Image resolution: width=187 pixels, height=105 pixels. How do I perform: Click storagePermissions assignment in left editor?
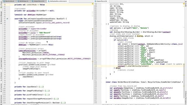pyautogui.click(x=27, y=59)
